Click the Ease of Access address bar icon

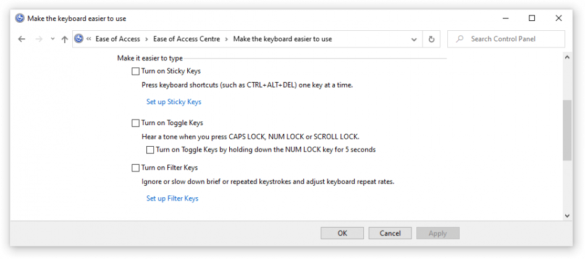click(x=78, y=39)
